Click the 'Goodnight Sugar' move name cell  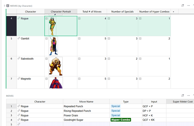(x=86, y=120)
